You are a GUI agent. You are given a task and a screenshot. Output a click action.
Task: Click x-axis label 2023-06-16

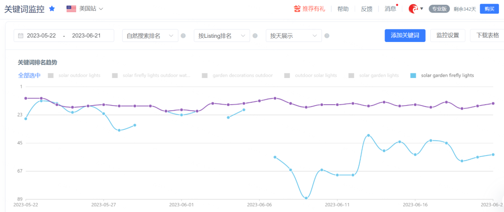click(415, 204)
